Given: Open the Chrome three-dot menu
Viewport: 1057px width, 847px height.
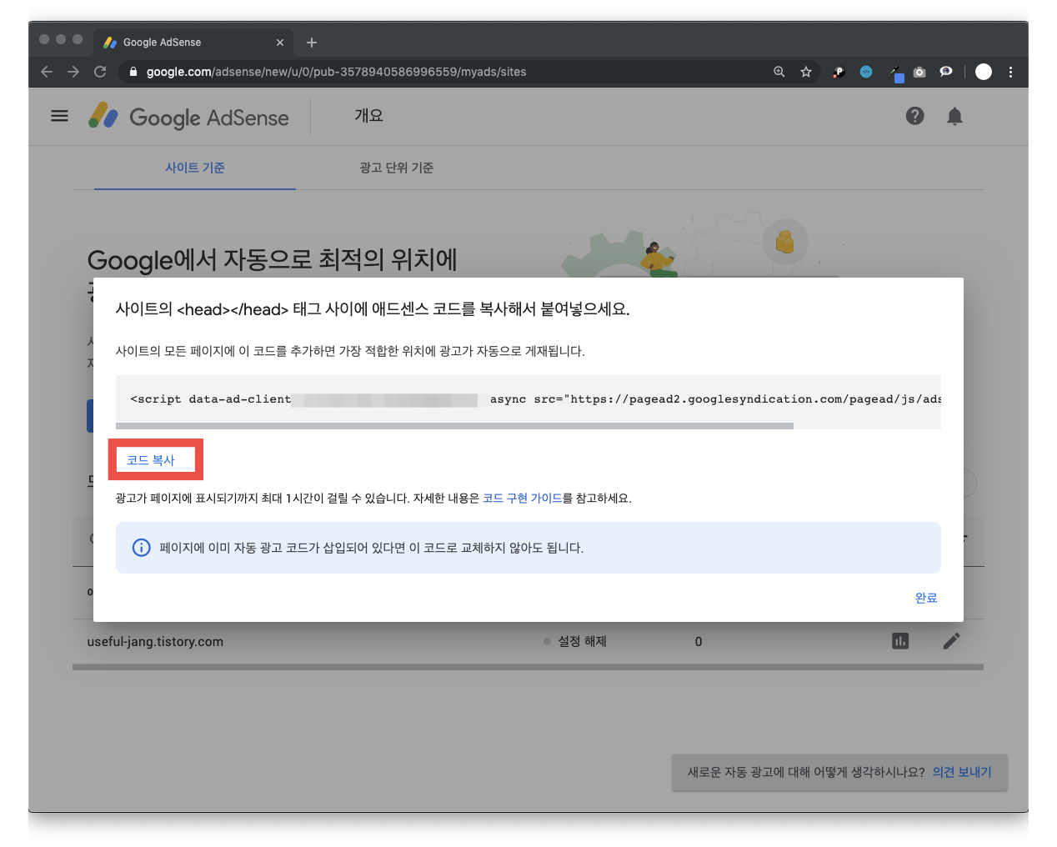Looking at the screenshot, I should click(x=1011, y=72).
